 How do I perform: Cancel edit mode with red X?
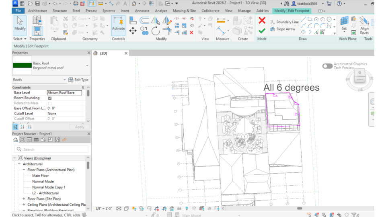[262, 20]
